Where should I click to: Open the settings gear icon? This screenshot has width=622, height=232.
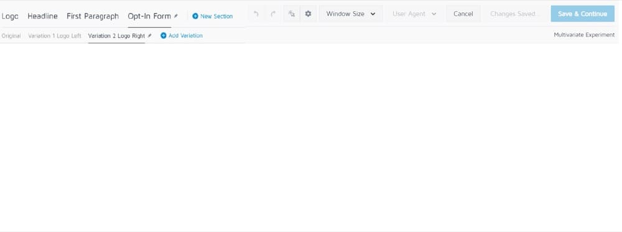click(x=309, y=14)
